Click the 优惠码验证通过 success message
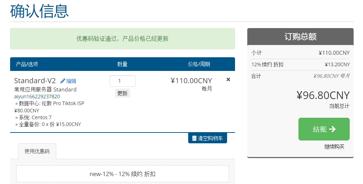 point(123,39)
